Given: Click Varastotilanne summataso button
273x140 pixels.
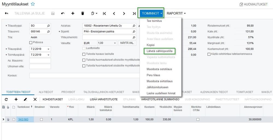Looking at the screenshot, I should 160,99.
